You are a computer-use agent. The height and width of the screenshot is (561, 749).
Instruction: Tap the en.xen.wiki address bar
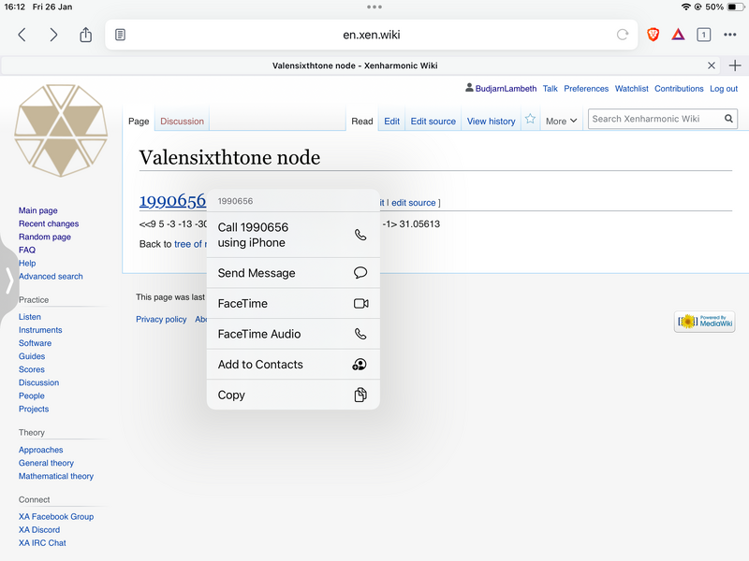click(371, 35)
